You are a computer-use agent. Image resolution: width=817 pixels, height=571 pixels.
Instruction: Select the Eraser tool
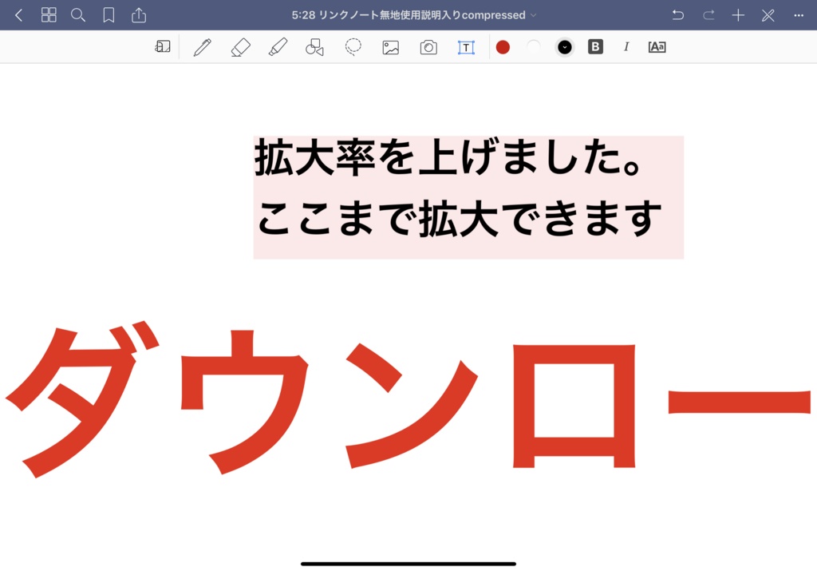[x=241, y=47]
